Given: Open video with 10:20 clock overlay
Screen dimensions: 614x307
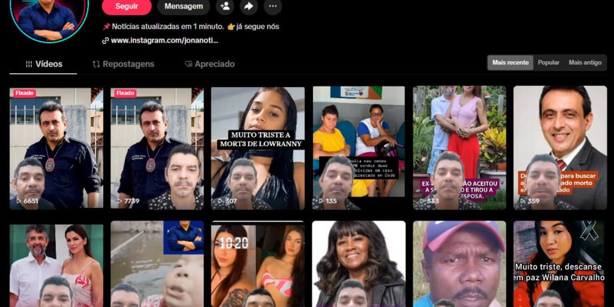Looking at the screenshot, I should tap(258, 264).
